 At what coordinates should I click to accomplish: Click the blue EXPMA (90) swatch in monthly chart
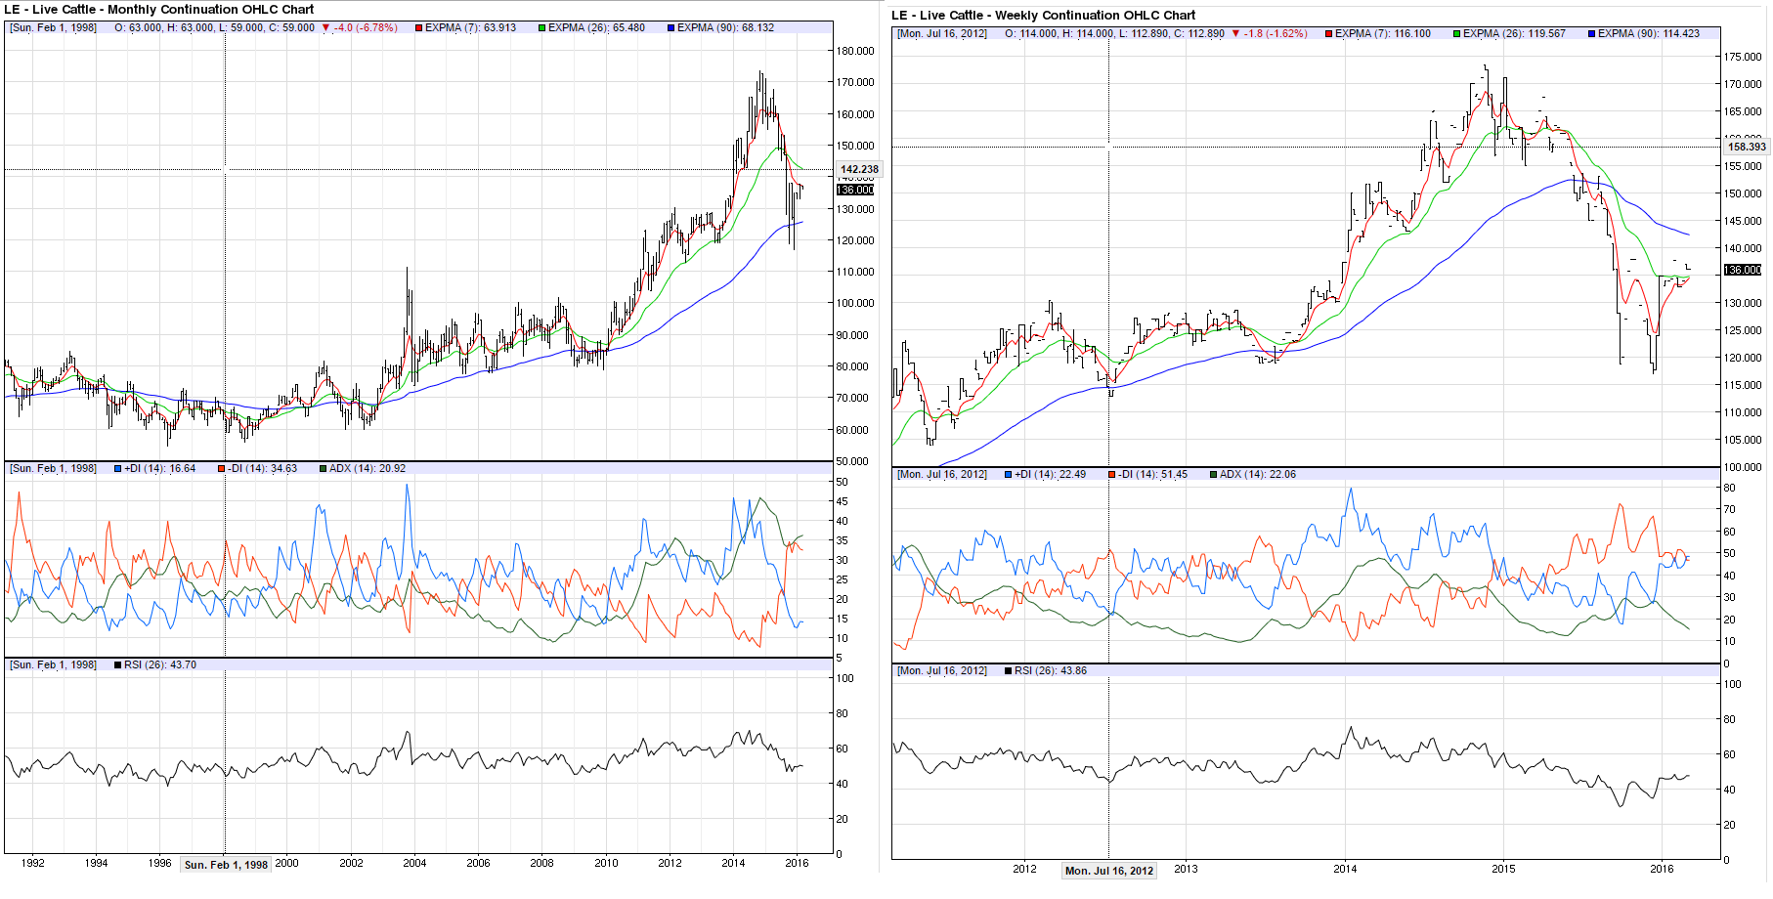tap(670, 28)
